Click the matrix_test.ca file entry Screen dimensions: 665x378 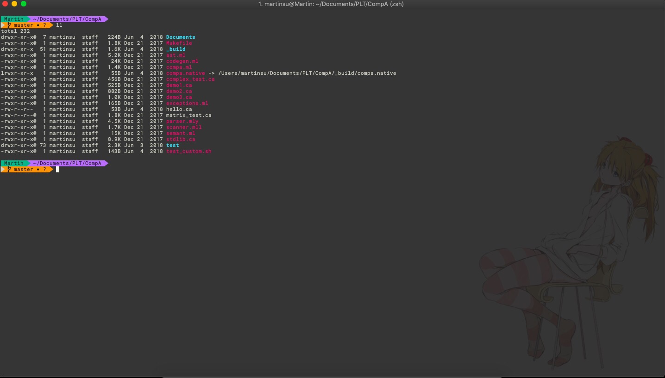pos(188,115)
